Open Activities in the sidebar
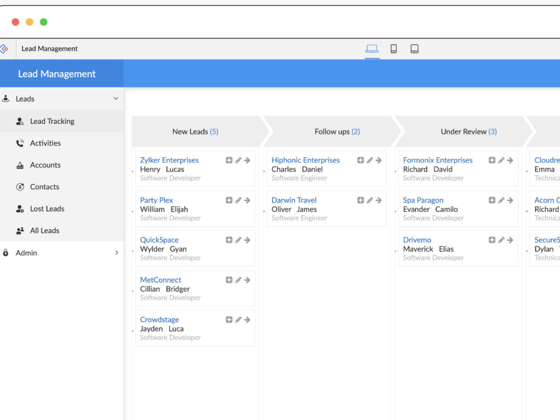The width and height of the screenshot is (560, 420). [62, 143]
